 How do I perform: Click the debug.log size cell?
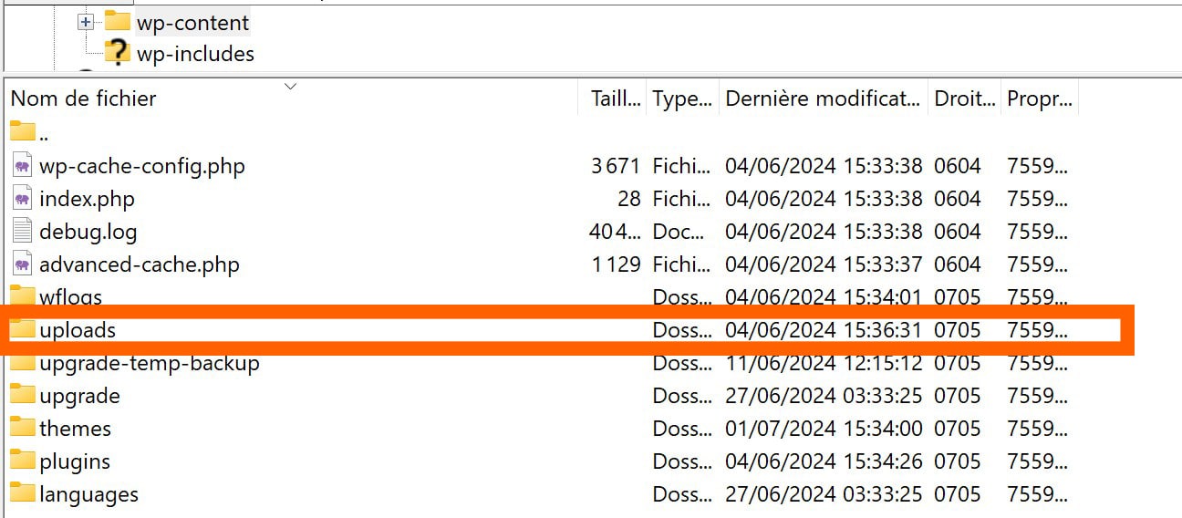click(615, 232)
